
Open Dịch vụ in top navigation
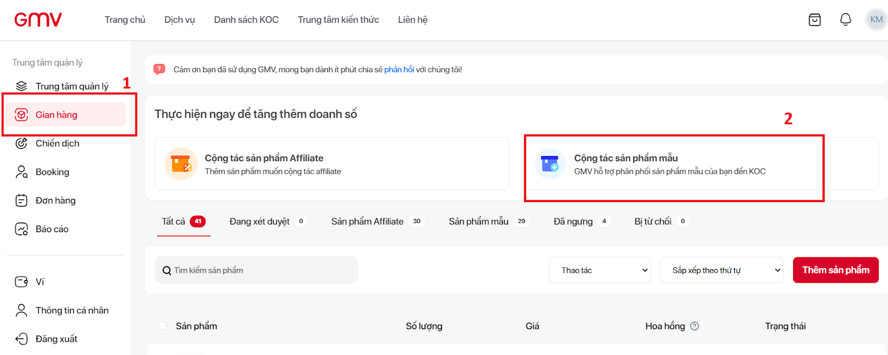[x=179, y=19]
